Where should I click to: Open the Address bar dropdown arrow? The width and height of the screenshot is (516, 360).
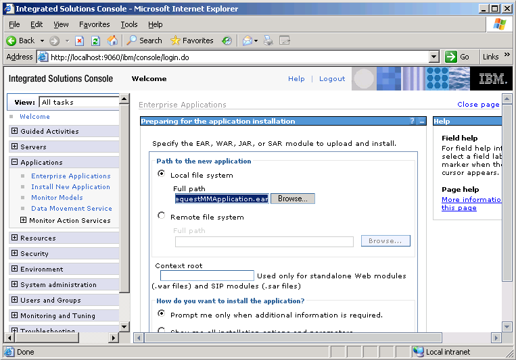coord(434,57)
